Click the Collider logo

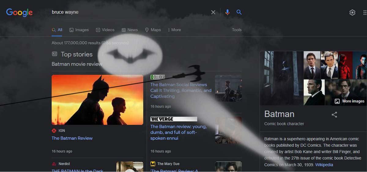tap(158, 77)
